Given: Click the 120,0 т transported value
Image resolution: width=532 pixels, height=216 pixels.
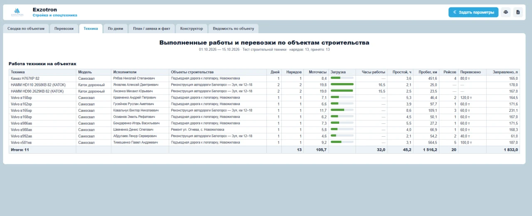Looking at the screenshot, I should [x=466, y=98].
